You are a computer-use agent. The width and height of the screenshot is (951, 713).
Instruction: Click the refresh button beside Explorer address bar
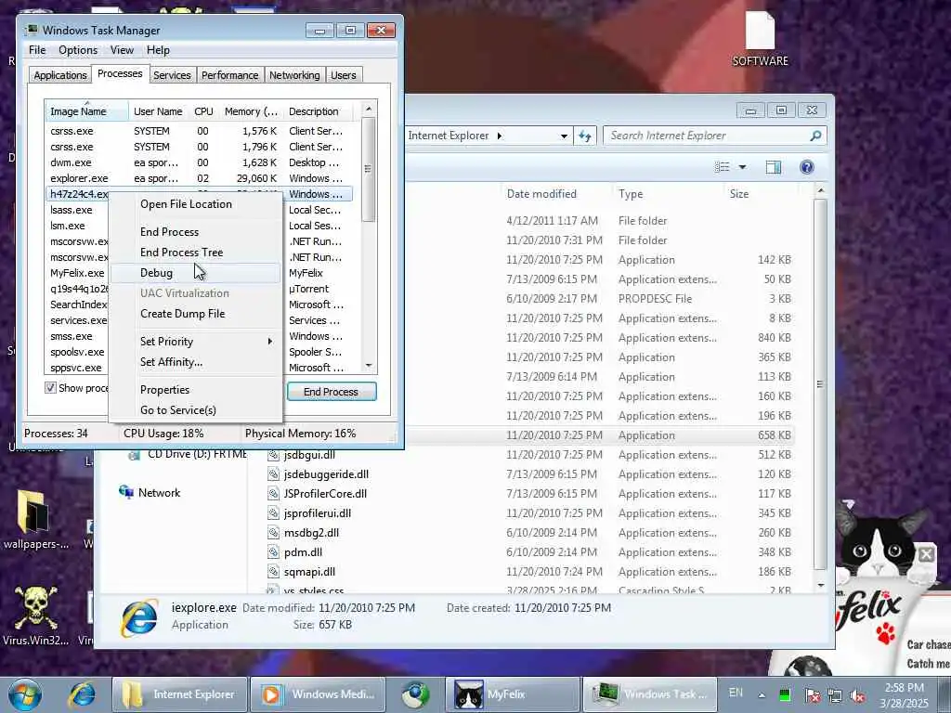pyautogui.click(x=585, y=136)
